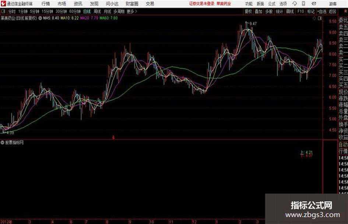Click the diamond icon above the chart
Screen dimensions: 348x224
click(314, 18)
